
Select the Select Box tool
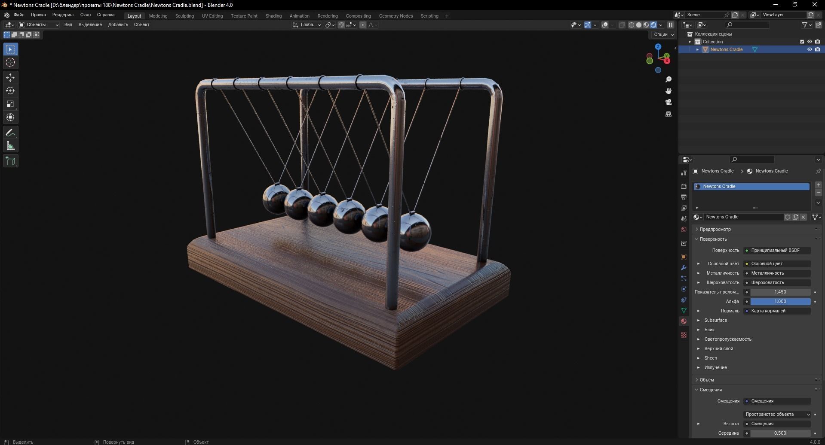(x=10, y=49)
